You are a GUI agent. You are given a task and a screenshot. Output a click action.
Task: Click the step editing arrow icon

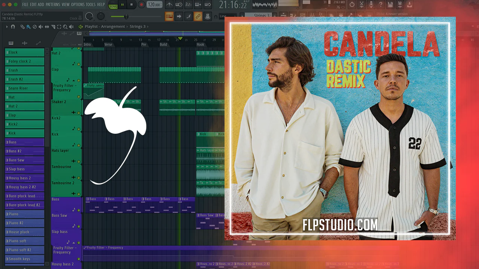click(179, 16)
